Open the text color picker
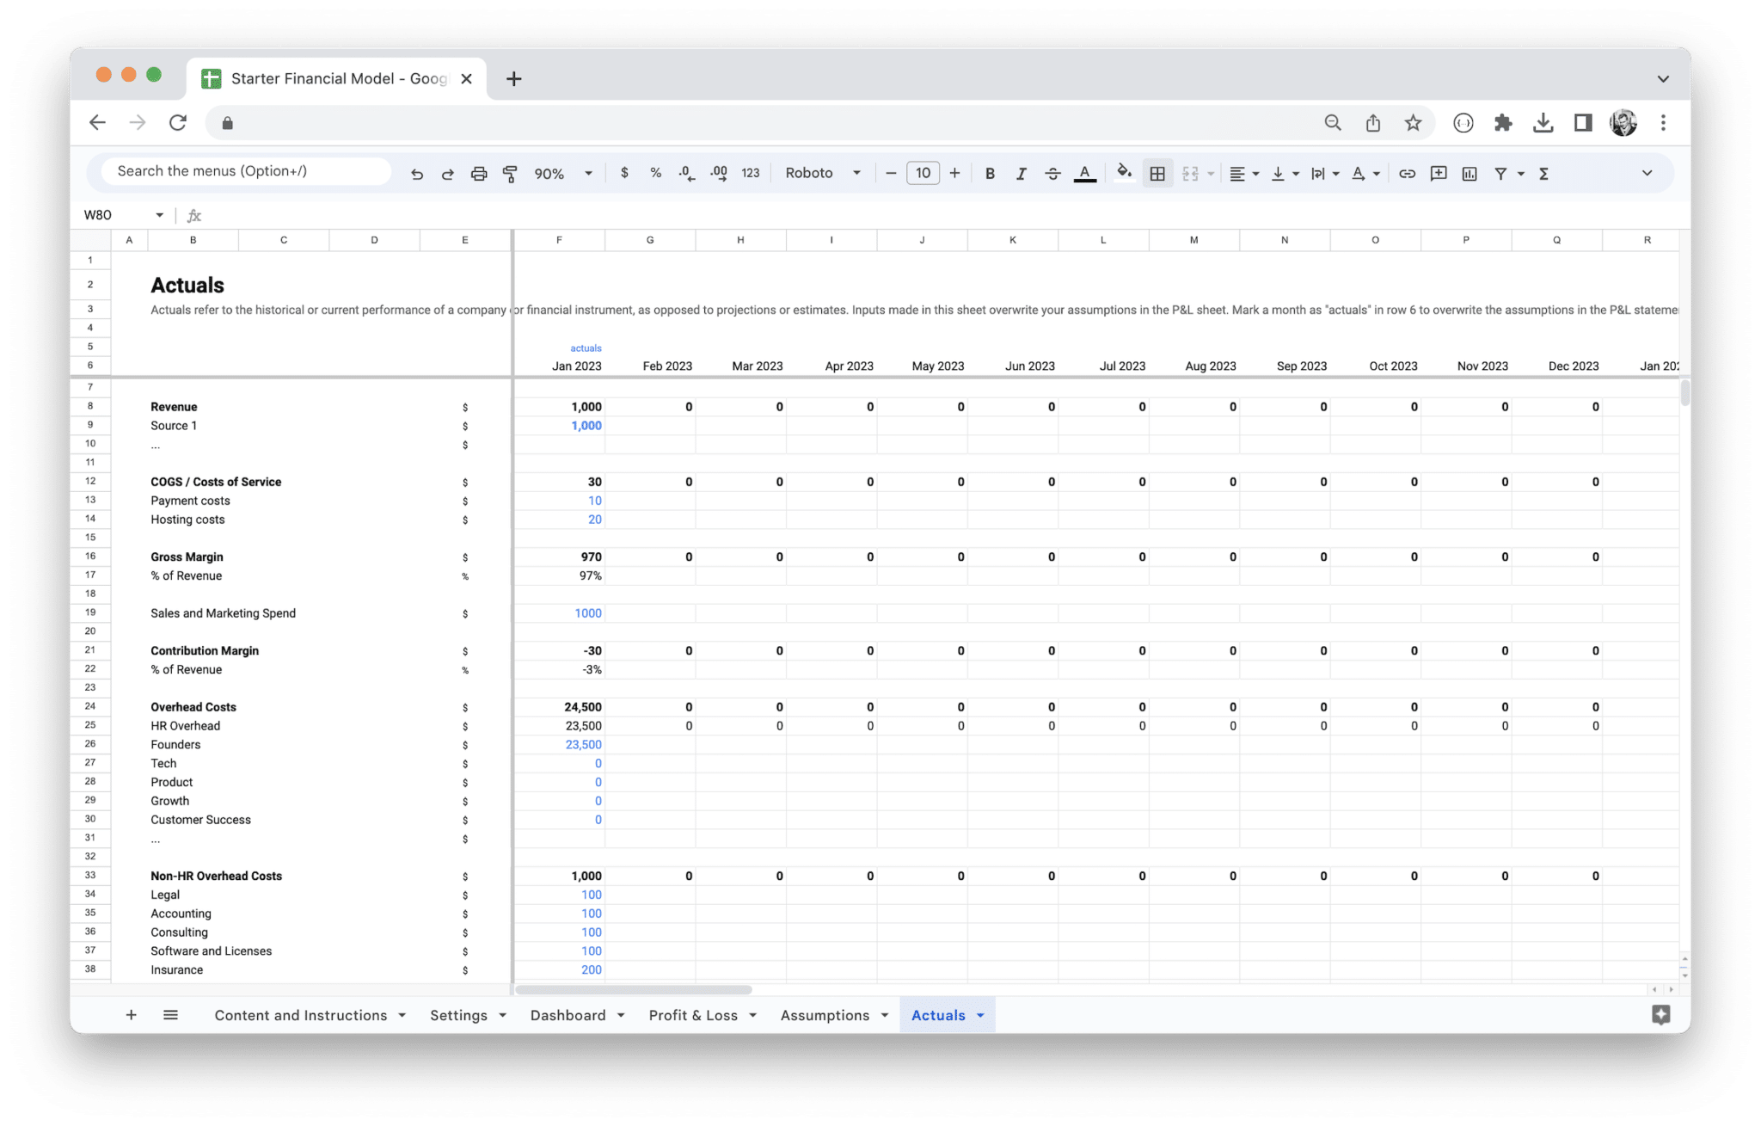1761x1126 pixels. click(1083, 173)
